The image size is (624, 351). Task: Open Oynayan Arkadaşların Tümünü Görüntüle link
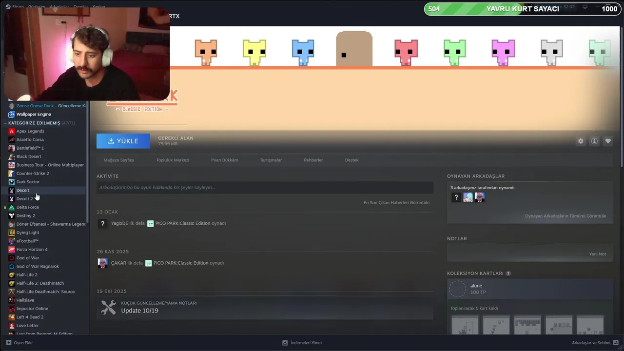[x=565, y=216]
